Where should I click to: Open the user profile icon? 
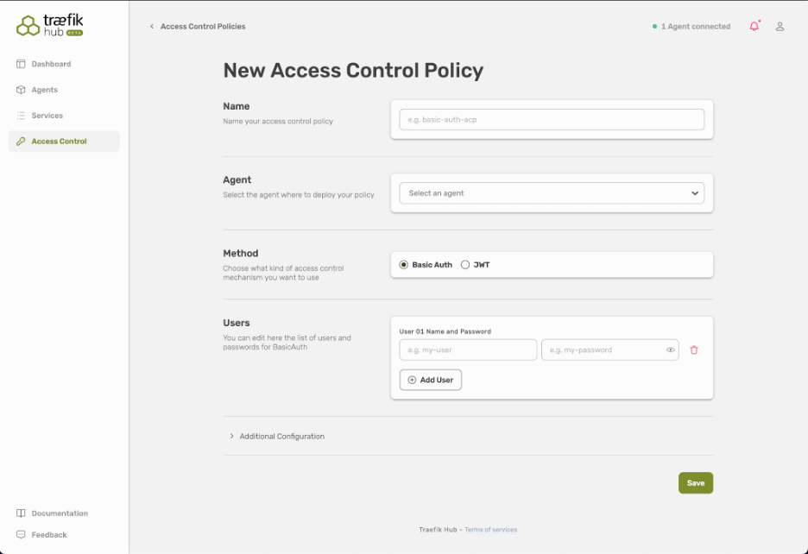(x=780, y=27)
